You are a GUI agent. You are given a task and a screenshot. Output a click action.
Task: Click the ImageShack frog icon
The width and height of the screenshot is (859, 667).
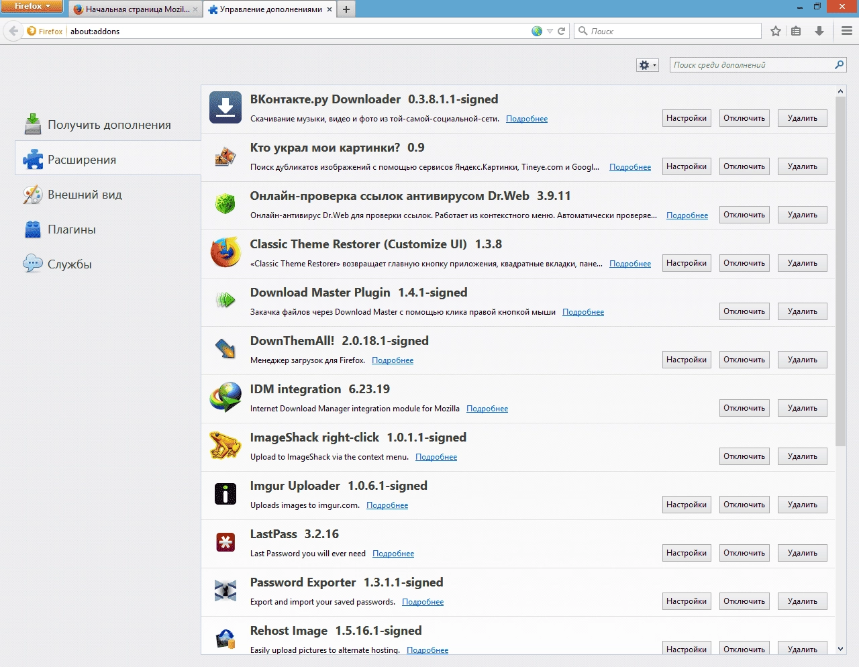(x=225, y=446)
